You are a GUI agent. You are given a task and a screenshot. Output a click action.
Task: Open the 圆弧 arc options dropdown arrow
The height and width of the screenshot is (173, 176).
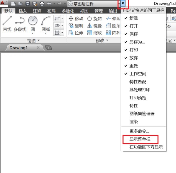click(46, 33)
